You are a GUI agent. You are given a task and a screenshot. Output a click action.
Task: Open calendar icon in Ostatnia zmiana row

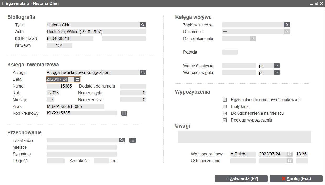(x=290, y=161)
